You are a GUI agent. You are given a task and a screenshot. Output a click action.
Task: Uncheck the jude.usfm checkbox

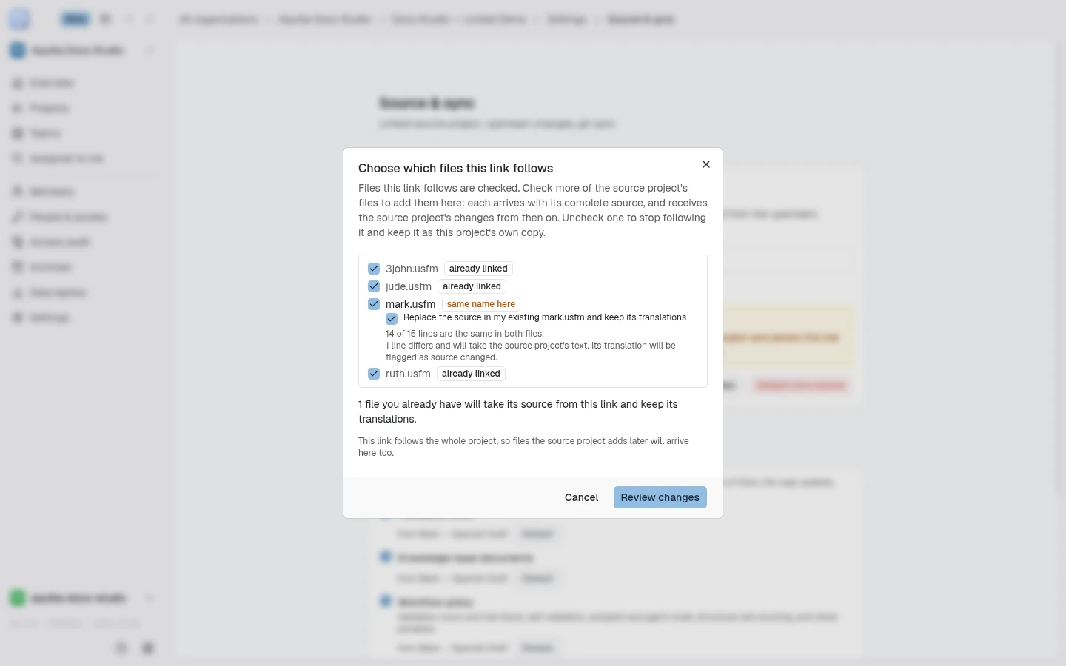(x=374, y=286)
